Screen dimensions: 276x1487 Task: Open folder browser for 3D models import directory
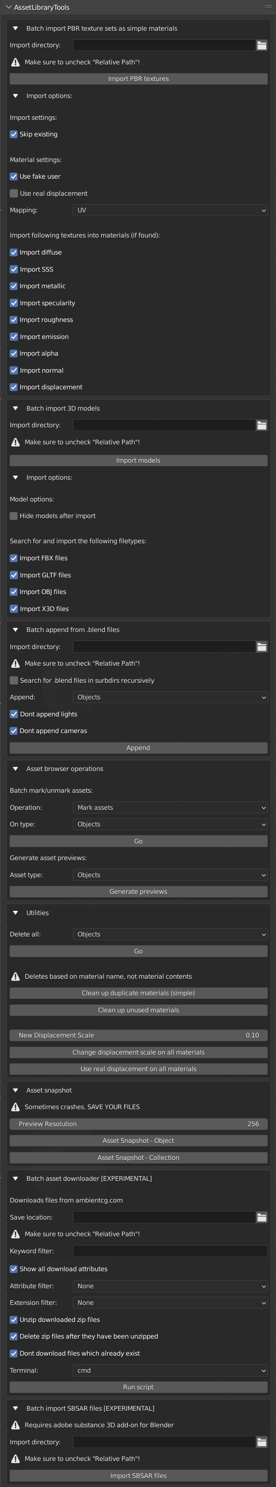pyautogui.click(x=262, y=425)
